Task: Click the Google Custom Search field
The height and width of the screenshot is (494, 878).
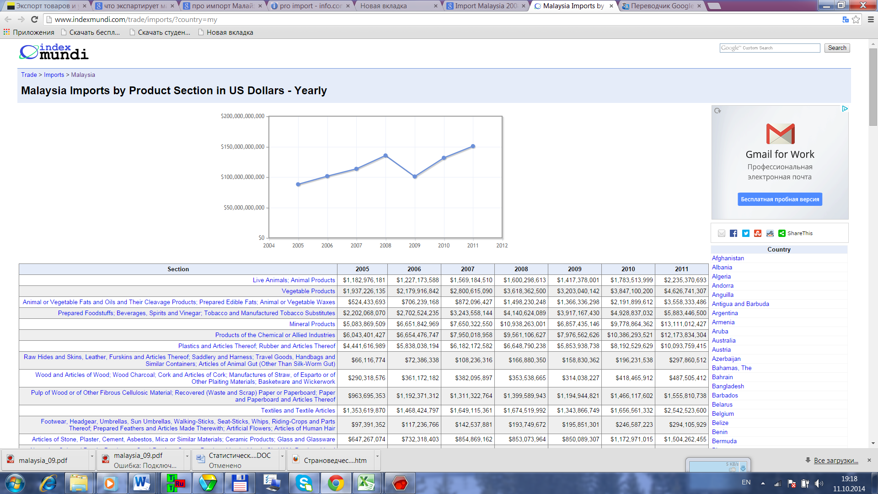Action: coord(770,48)
